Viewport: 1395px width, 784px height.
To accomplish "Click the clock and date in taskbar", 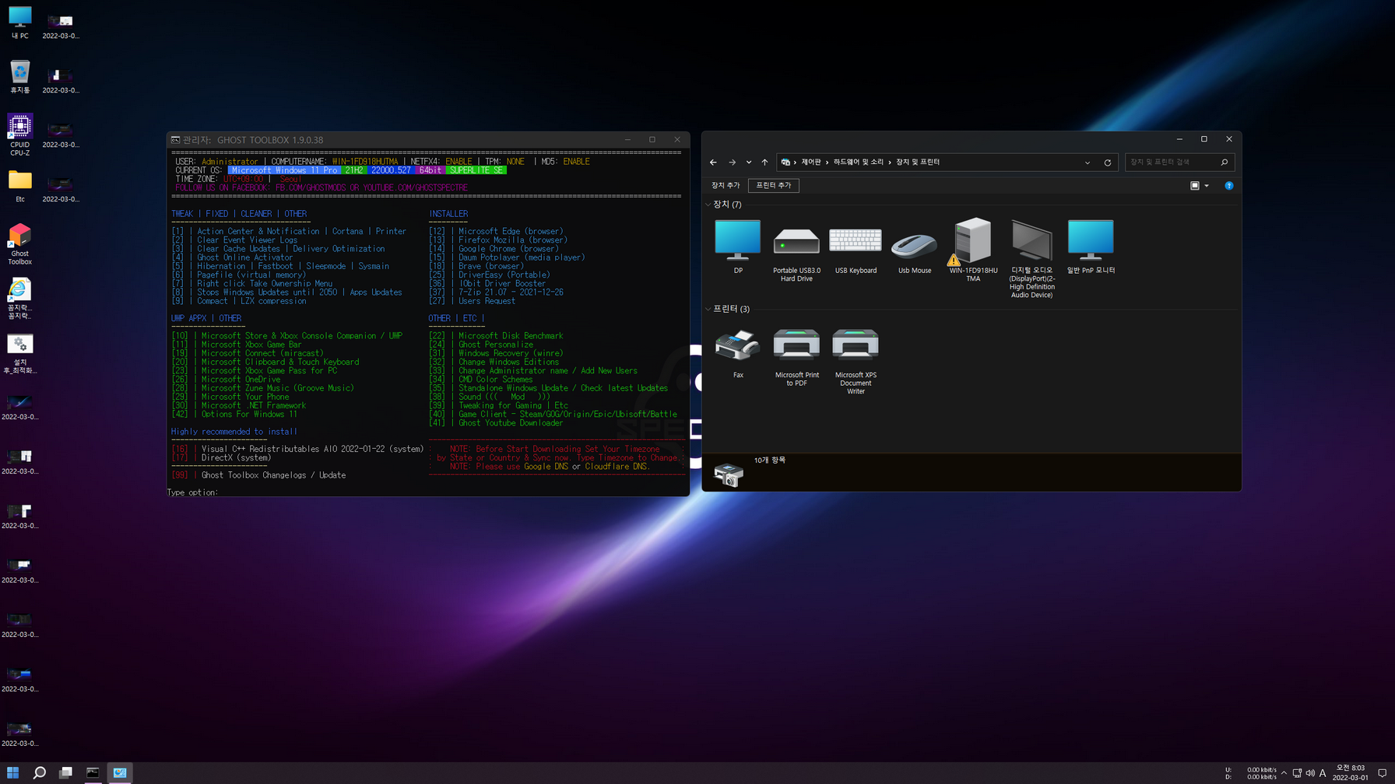I will coord(1351,772).
